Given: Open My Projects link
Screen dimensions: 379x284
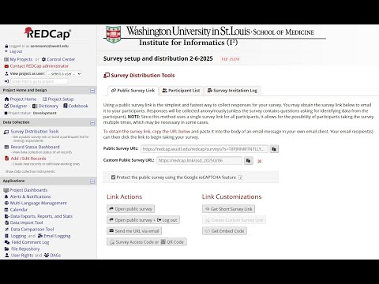Looking at the screenshot, I should (21, 59).
